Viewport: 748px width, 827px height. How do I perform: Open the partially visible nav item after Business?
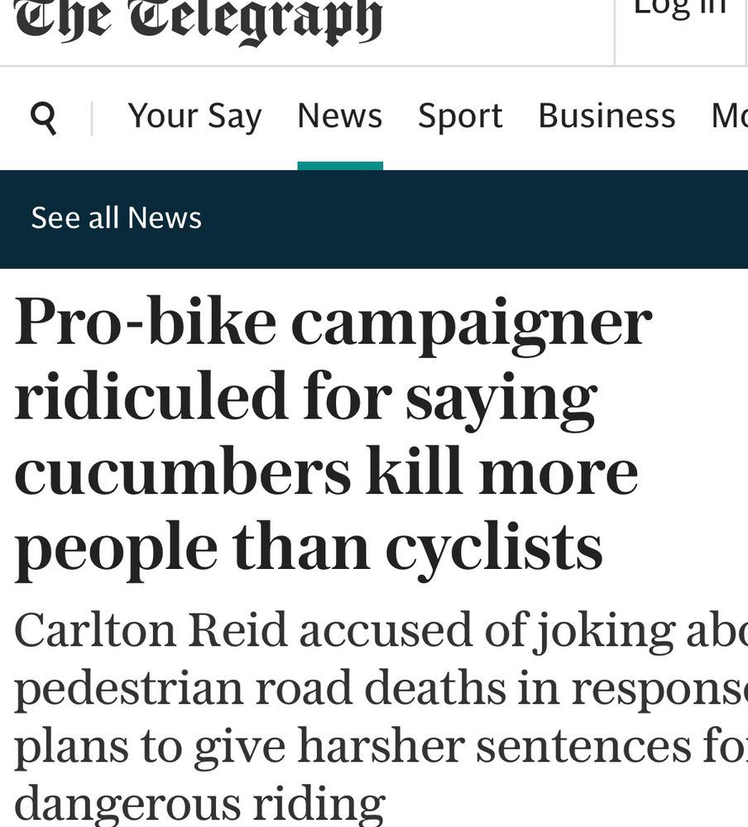(730, 116)
